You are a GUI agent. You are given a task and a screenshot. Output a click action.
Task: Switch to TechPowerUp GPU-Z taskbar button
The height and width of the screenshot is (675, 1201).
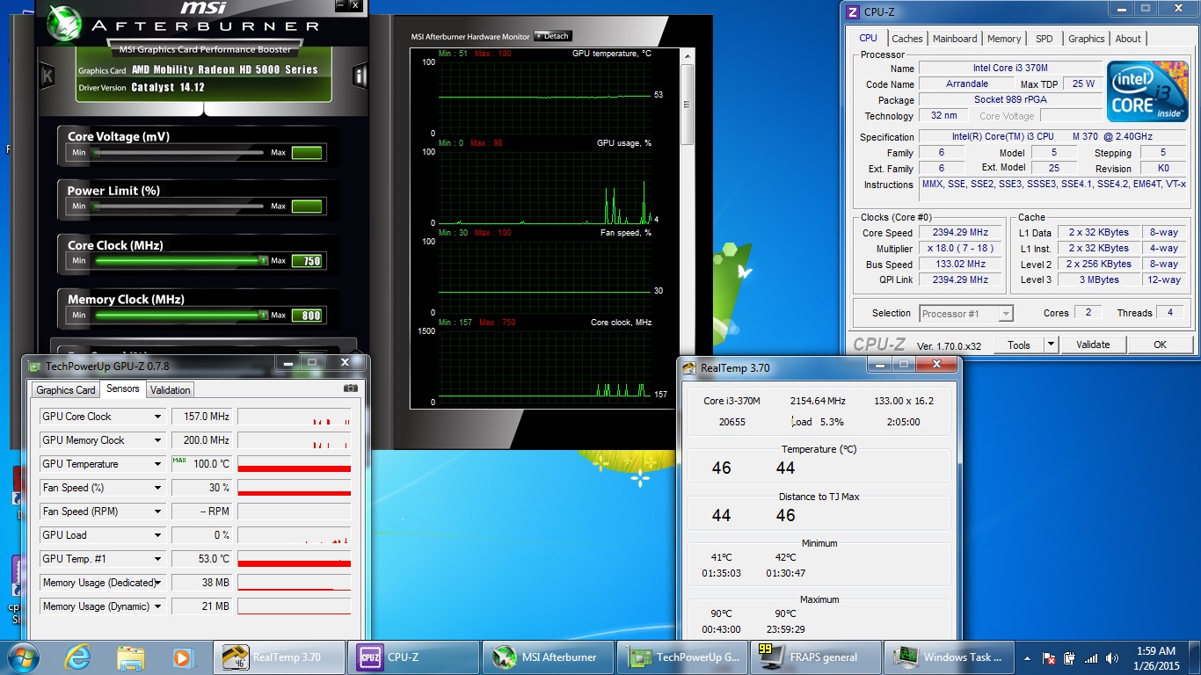pos(683,657)
